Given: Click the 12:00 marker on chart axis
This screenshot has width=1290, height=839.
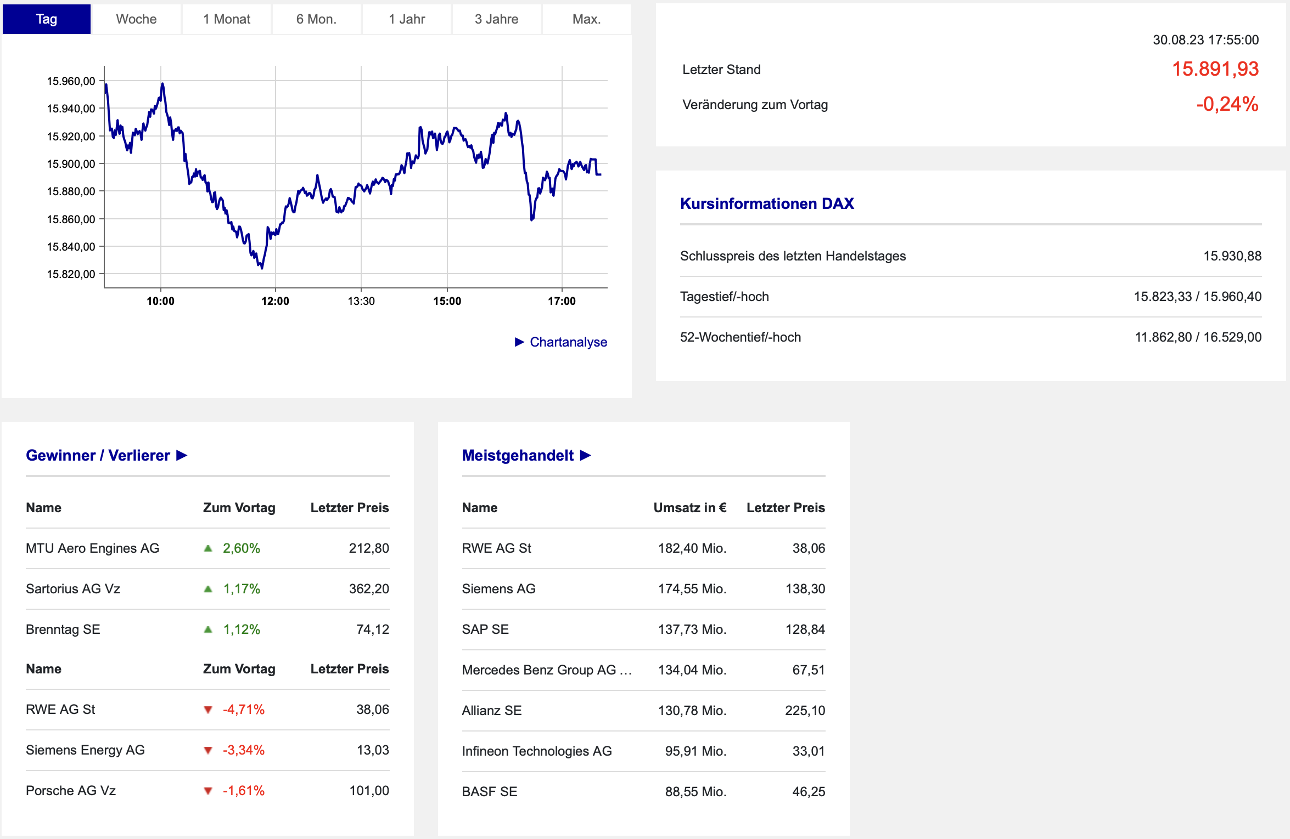Looking at the screenshot, I should (x=275, y=301).
